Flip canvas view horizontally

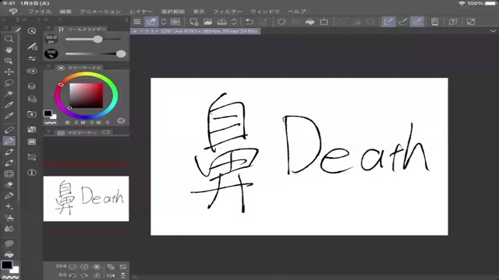[x=111, y=275]
